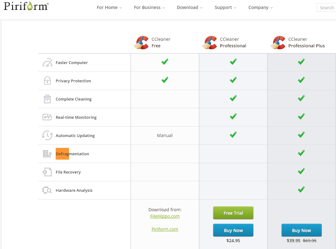Click the CCleaner Free column title
Image resolution: width=336 pixels, height=249 pixels.
coord(161,42)
